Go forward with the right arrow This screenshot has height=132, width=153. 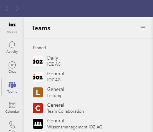click(x=18, y=9)
